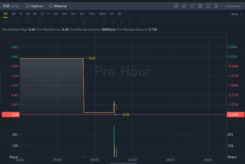245x164 pixels.
Task: Refresh the FSR chart
Action: click(192, 6)
